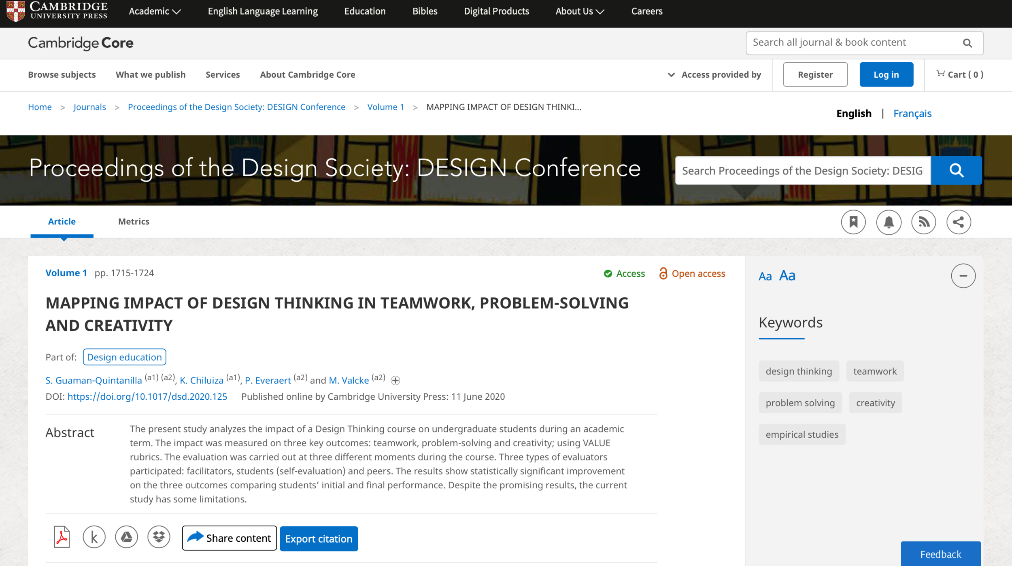Click the bookmark icon button

853,222
